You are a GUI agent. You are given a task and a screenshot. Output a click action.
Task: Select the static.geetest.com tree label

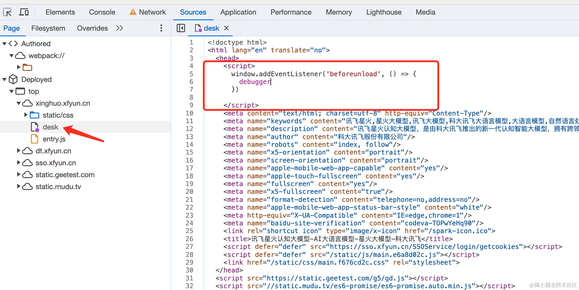pyautogui.click(x=65, y=175)
